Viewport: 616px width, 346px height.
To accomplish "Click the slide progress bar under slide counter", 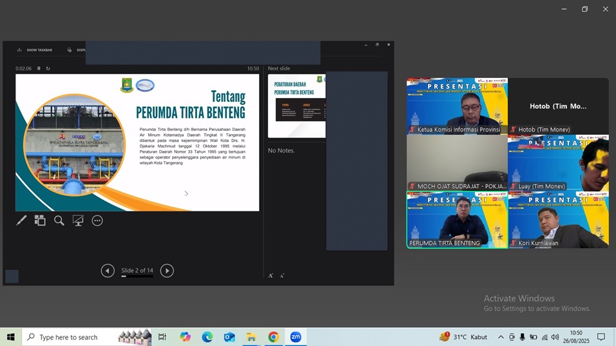I will pyautogui.click(x=137, y=276).
